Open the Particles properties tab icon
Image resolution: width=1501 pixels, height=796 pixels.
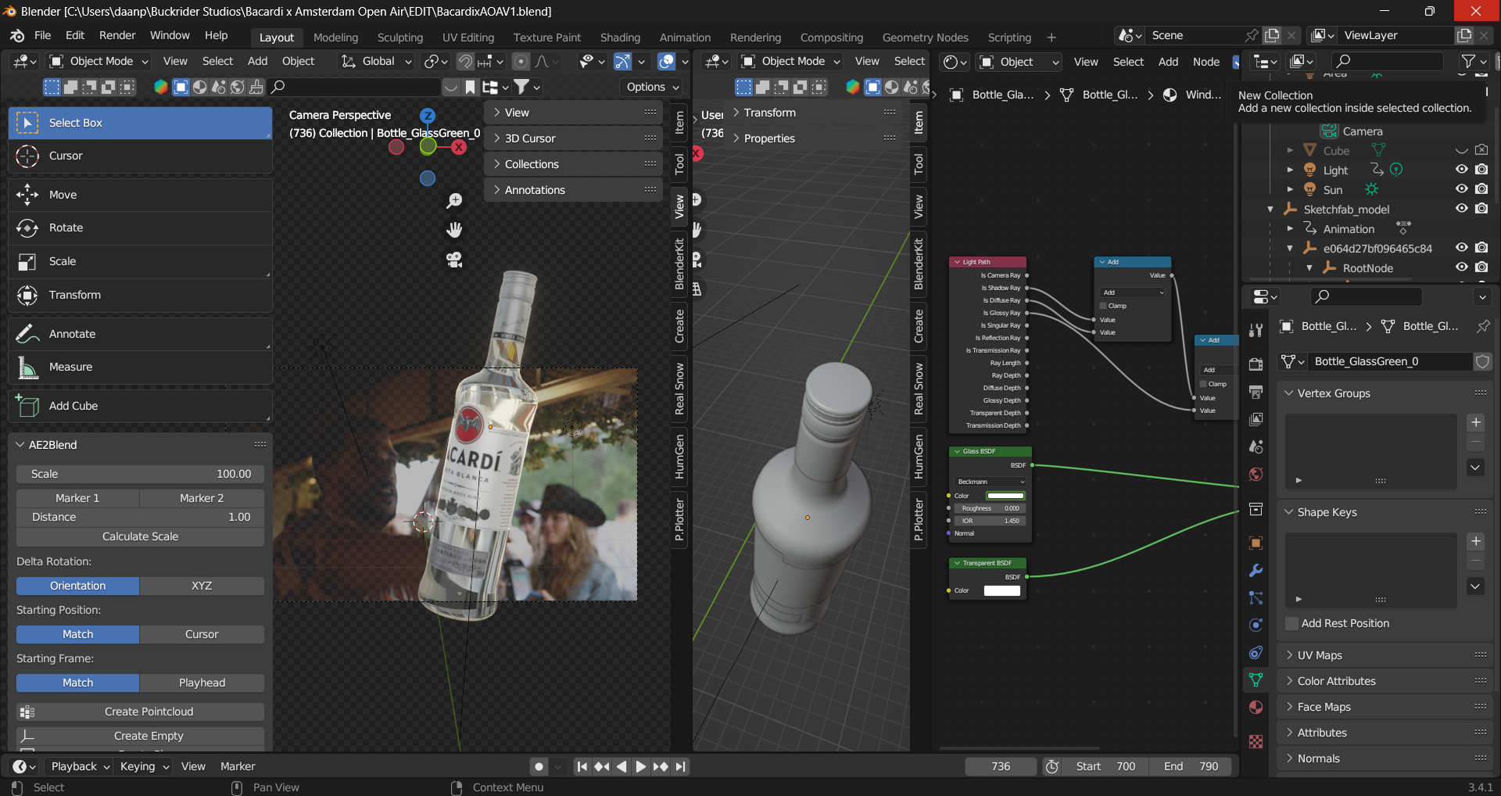pos(1256,598)
